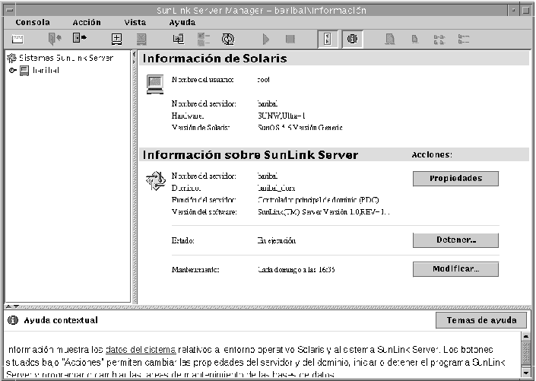
Task: Click the dimmed checklist toolbar icon
Action: coord(204,39)
